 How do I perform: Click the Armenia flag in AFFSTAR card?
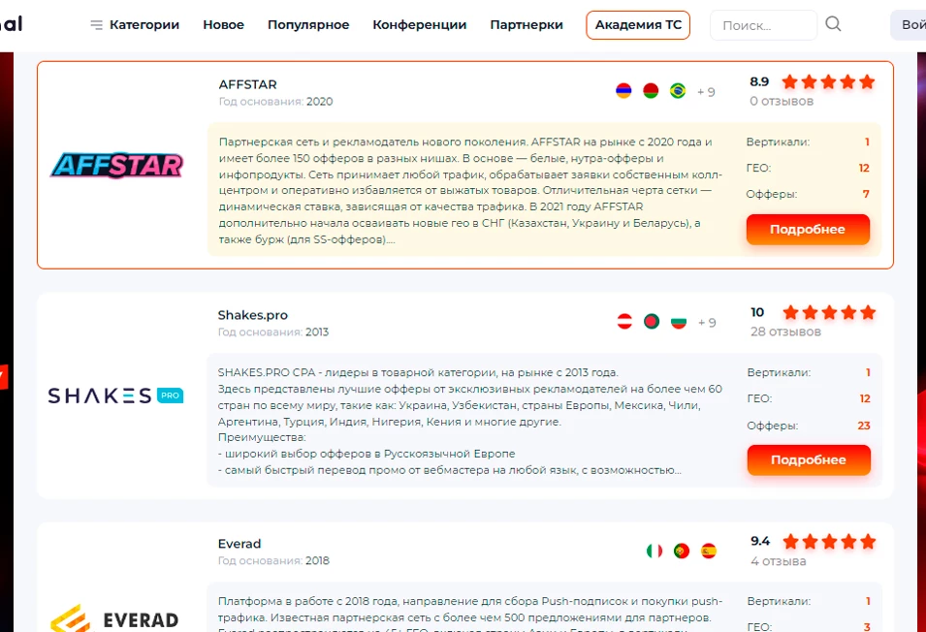tap(623, 91)
